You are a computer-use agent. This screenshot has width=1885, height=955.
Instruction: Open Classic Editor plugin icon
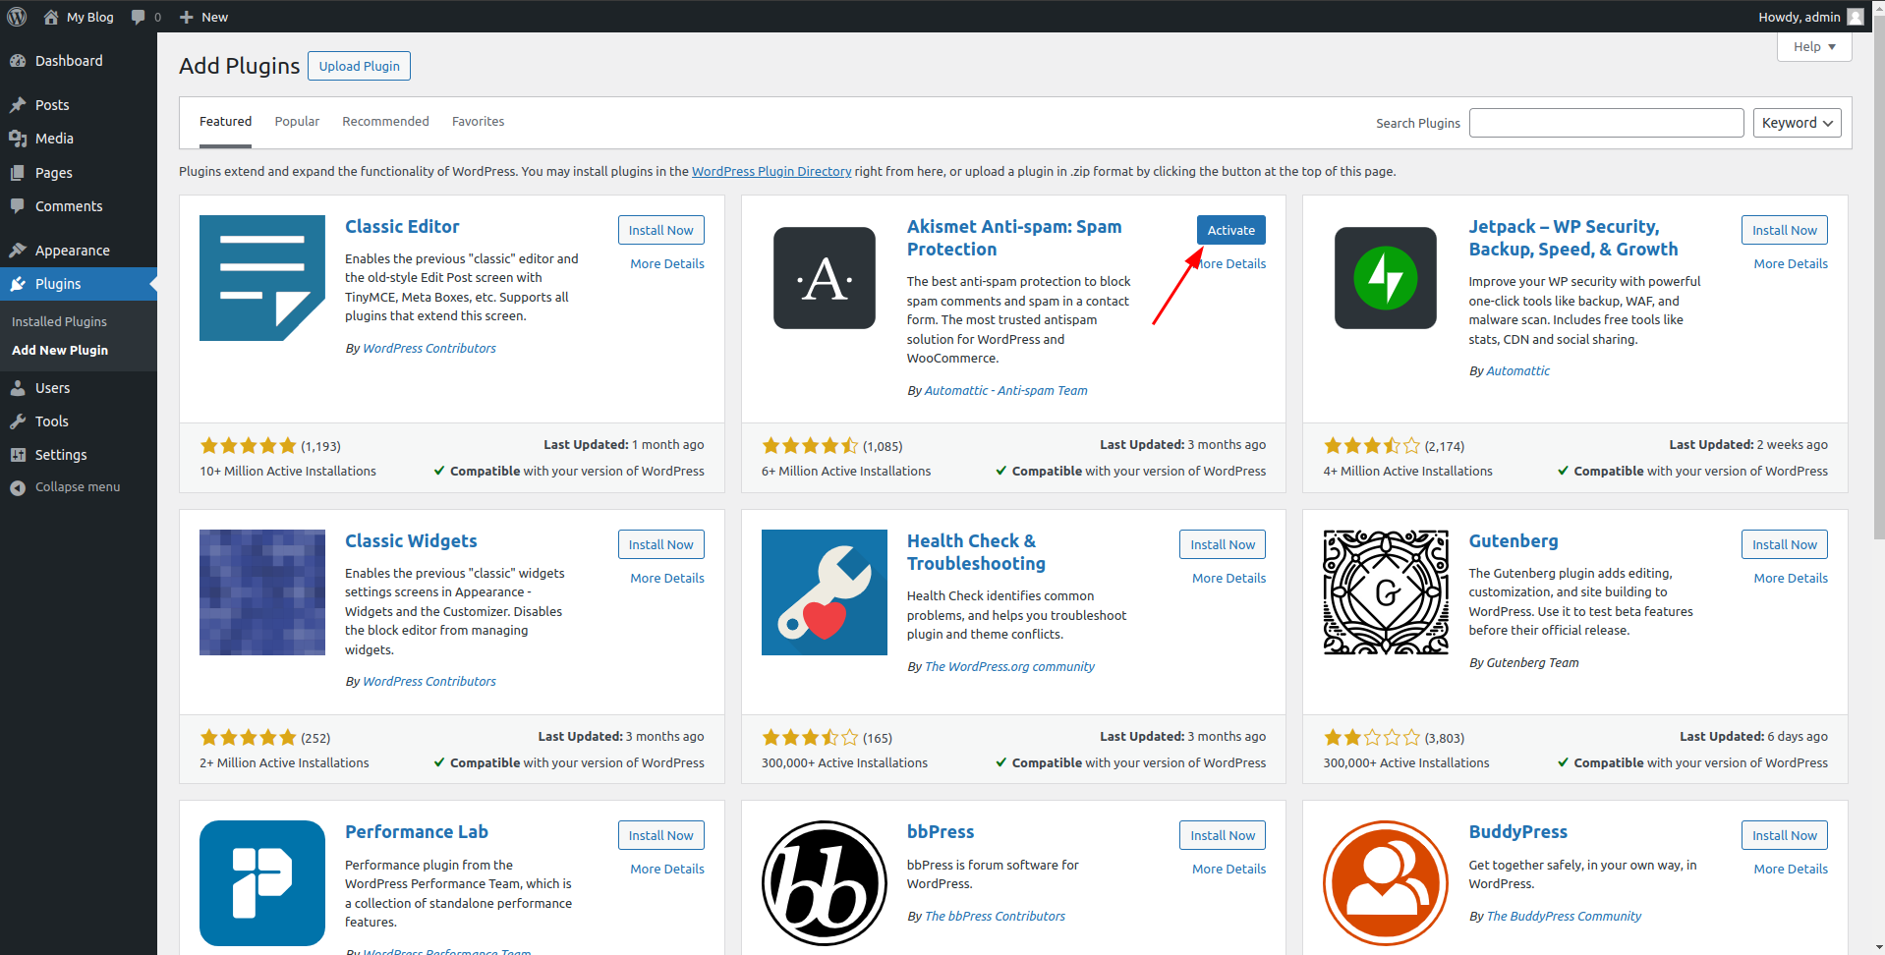(x=262, y=278)
